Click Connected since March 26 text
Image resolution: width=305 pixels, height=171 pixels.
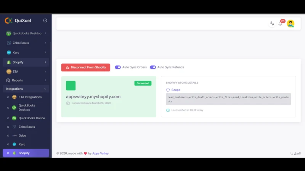point(91,103)
